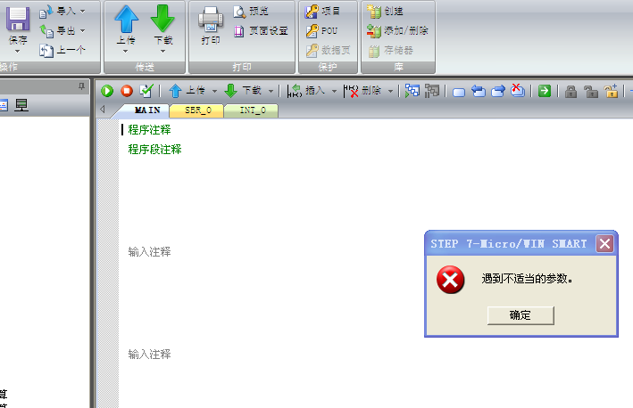Click the network comment (程序段注释) text
This screenshot has width=633, height=408.
pos(154,150)
